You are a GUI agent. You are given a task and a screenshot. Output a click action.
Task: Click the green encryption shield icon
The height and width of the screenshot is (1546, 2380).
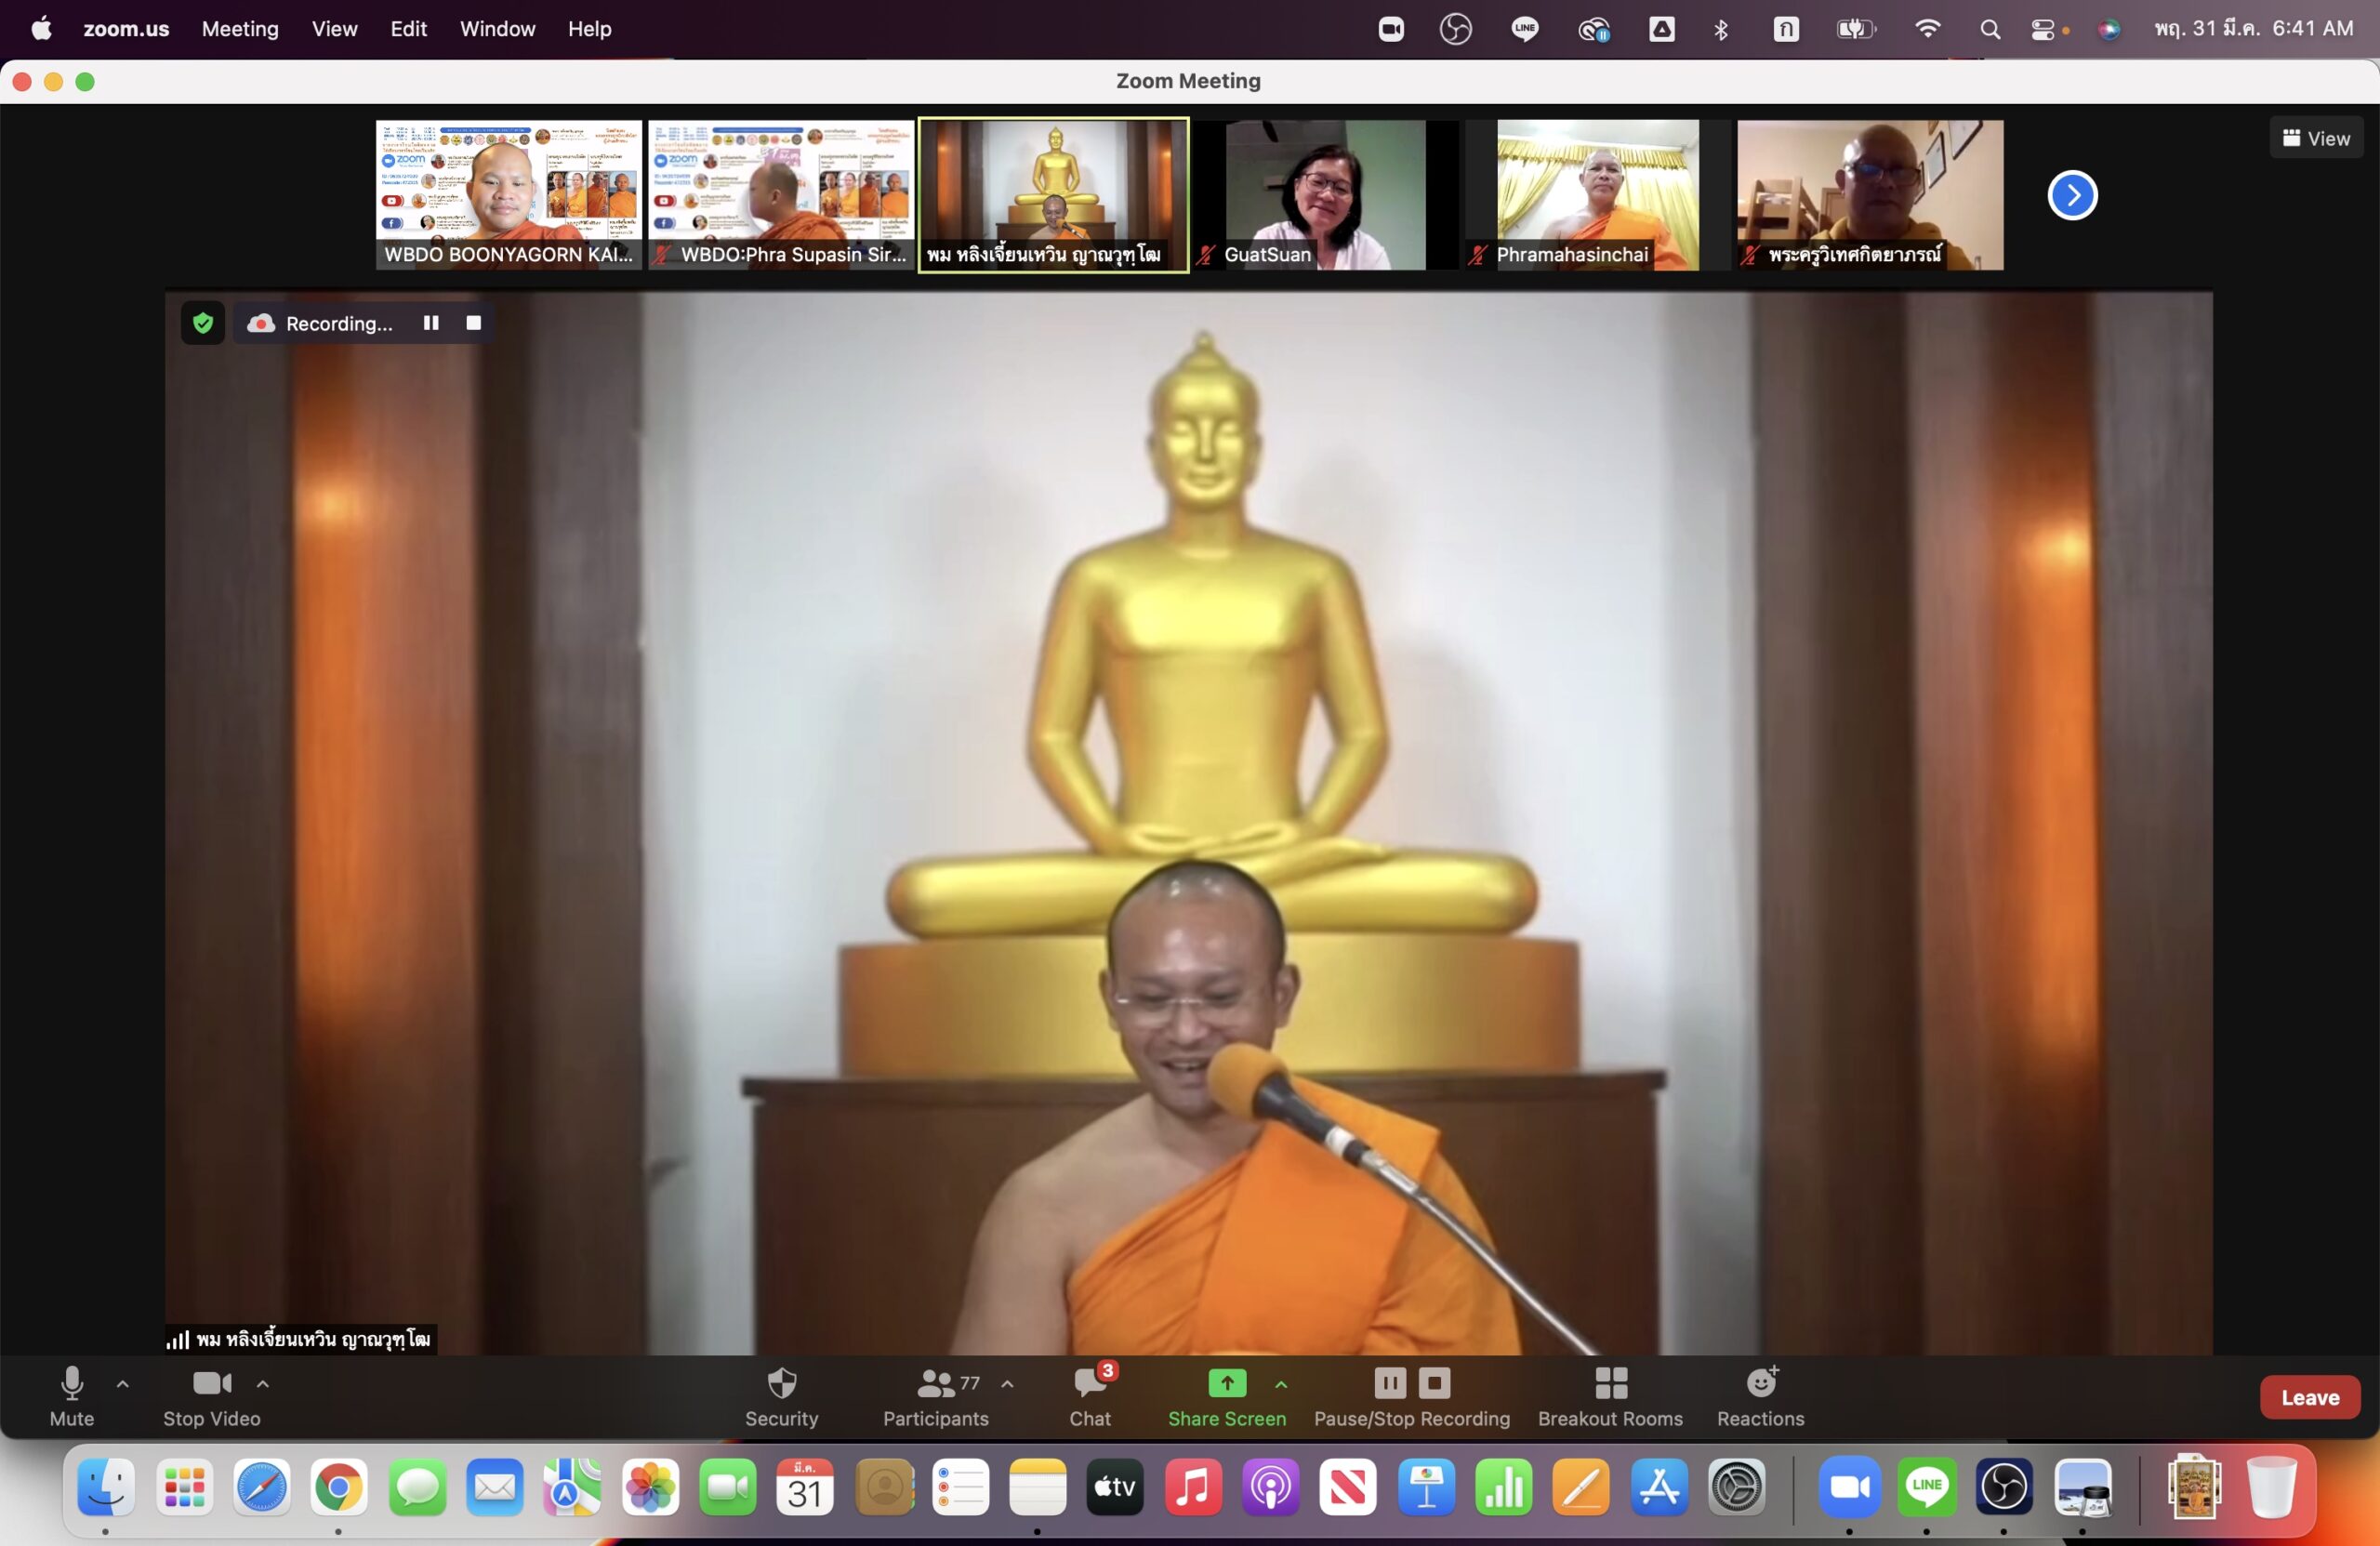pyautogui.click(x=203, y=323)
